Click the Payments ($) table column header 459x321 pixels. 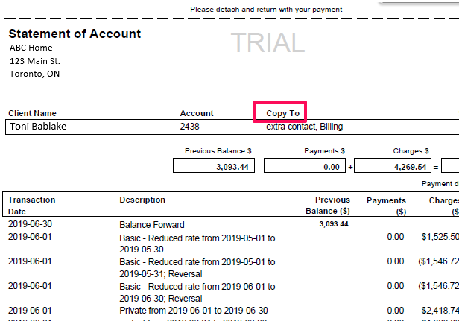pyautogui.click(x=385, y=206)
